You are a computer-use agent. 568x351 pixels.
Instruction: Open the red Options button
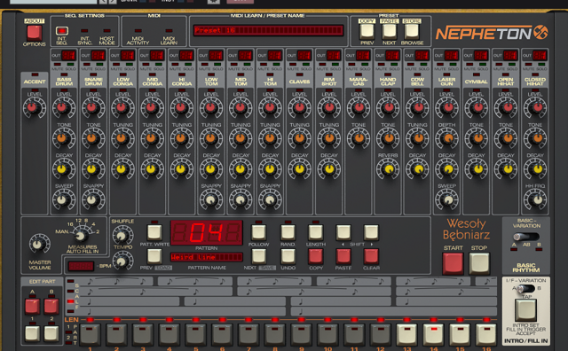(34, 33)
